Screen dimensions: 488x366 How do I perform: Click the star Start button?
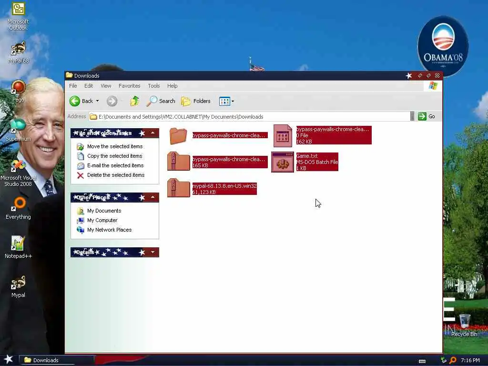click(x=9, y=359)
